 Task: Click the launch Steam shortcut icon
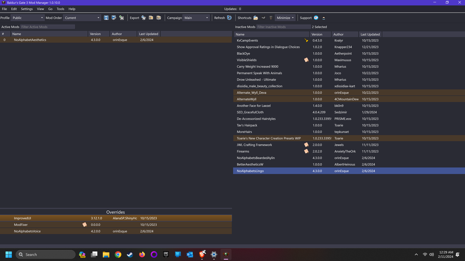[263, 17]
